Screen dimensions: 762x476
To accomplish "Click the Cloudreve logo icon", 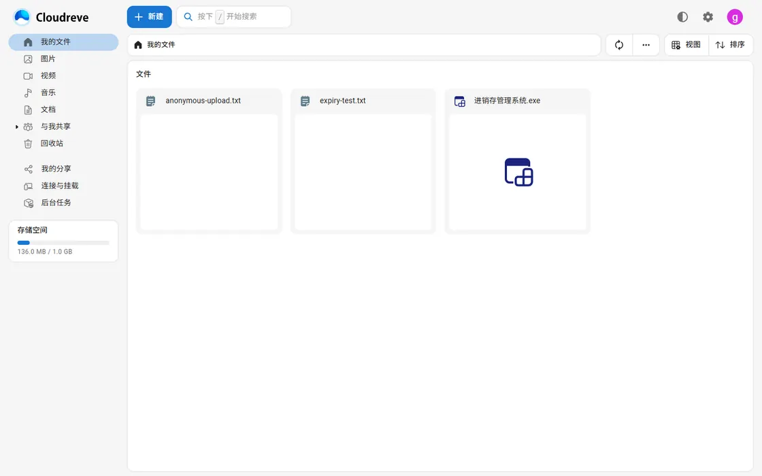I will coord(22,17).
